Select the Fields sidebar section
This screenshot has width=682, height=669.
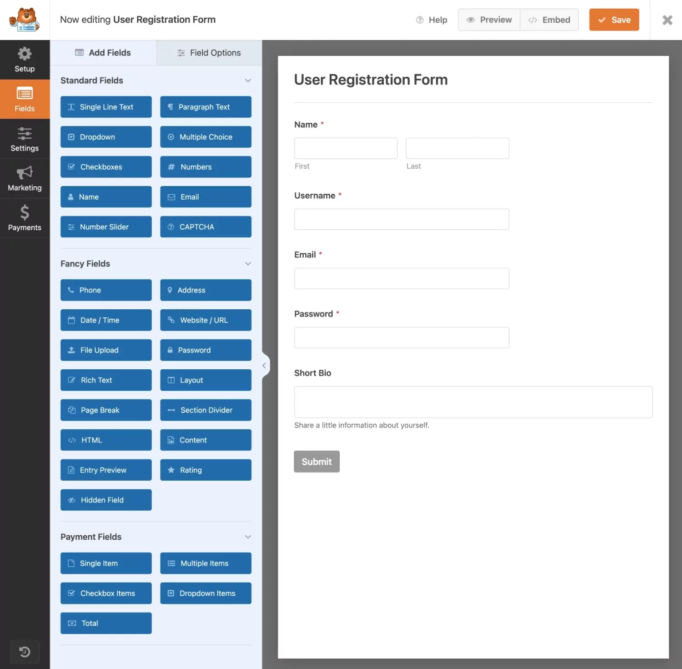25,99
